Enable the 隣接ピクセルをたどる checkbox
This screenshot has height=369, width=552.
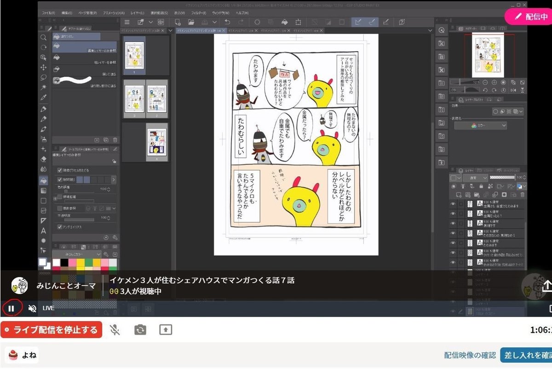[60, 170]
